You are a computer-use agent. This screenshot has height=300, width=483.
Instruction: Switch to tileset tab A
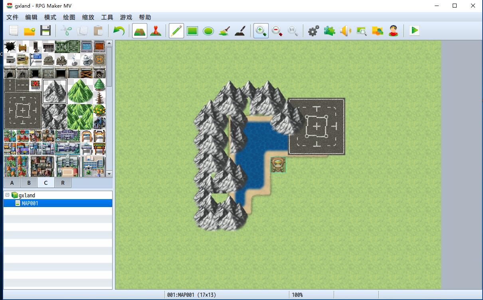click(12, 183)
